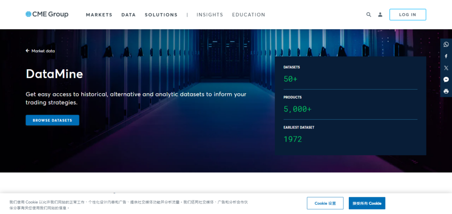Screen dimensions: 452x214
Task: Click Browse Datasets button
Action: (x=53, y=120)
